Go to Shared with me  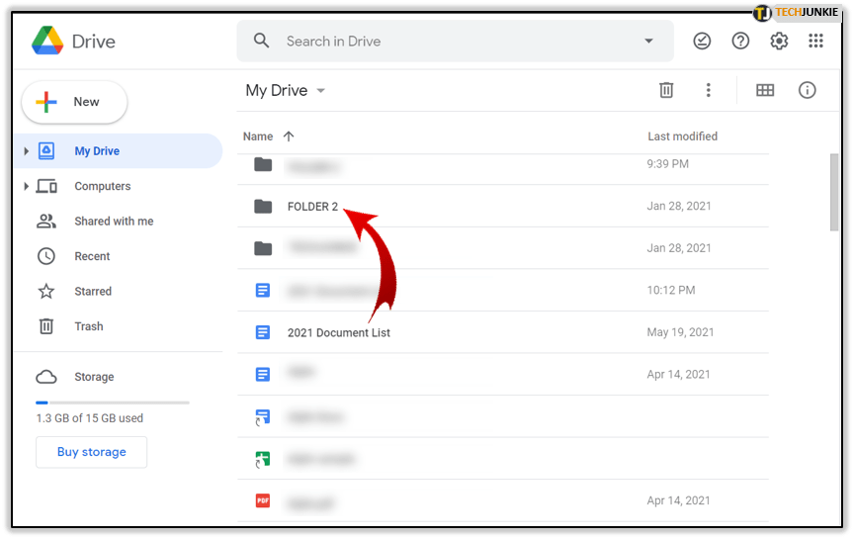(x=114, y=222)
